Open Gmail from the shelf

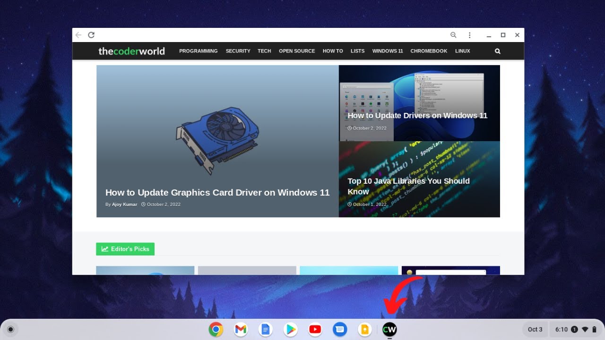click(x=241, y=329)
